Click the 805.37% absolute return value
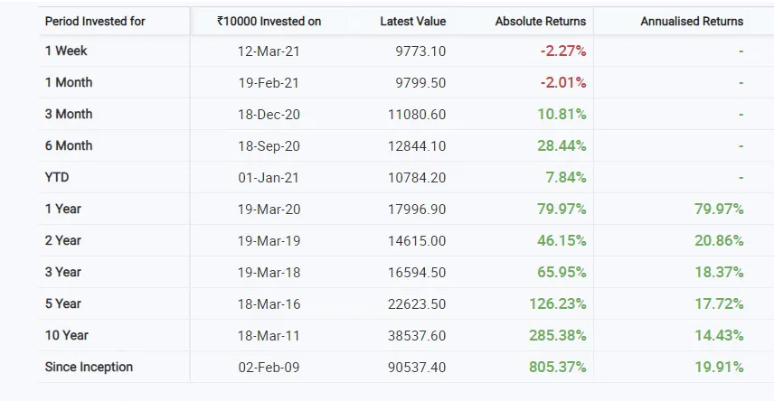This screenshot has height=401, width=774. click(x=557, y=367)
